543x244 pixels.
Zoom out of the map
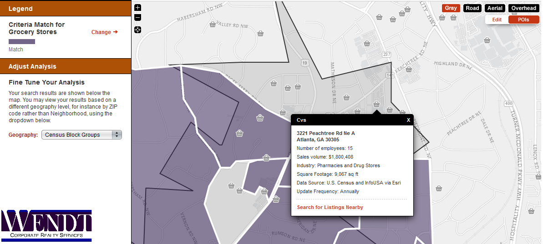[138, 18]
